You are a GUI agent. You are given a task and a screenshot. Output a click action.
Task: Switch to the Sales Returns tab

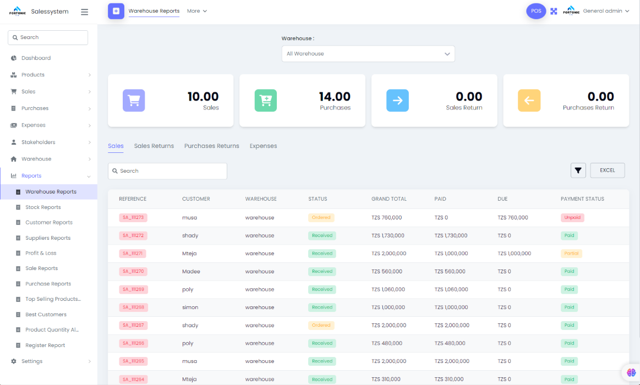pyautogui.click(x=154, y=146)
